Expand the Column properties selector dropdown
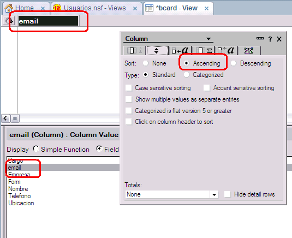This screenshot has width=292, height=238. click(208, 39)
